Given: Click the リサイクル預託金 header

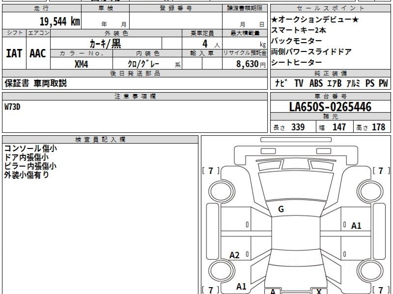Looking at the screenshot, I should click(x=245, y=53).
